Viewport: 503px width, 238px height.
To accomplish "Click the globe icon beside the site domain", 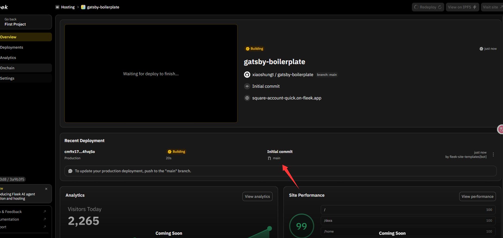I will 247,98.
